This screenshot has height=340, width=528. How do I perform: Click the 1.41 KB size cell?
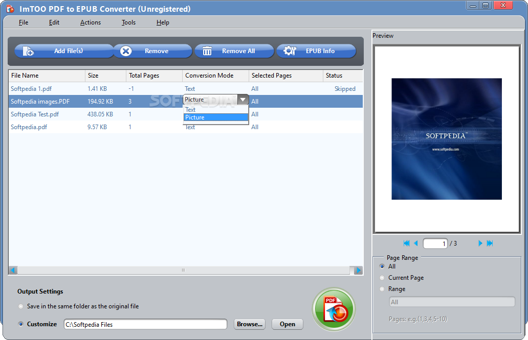(x=97, y=89)
